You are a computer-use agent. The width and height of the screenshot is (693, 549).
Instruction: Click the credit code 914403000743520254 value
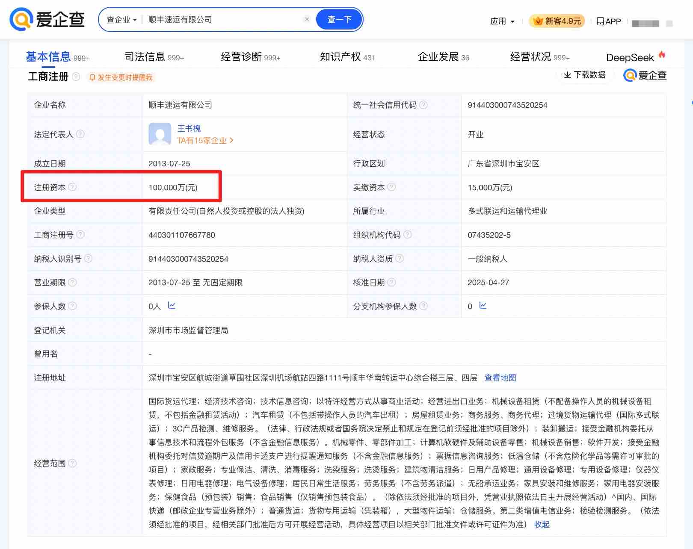pyautogui.click(x=507, y=105)
